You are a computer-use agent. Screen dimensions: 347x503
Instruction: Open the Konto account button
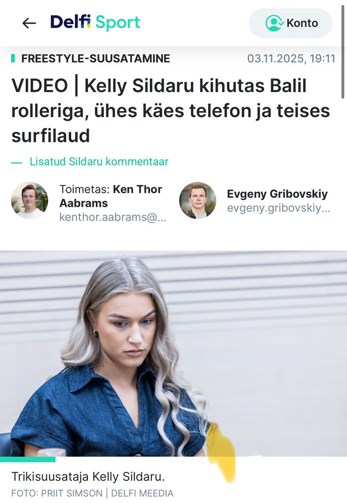[x=290, y=23]
